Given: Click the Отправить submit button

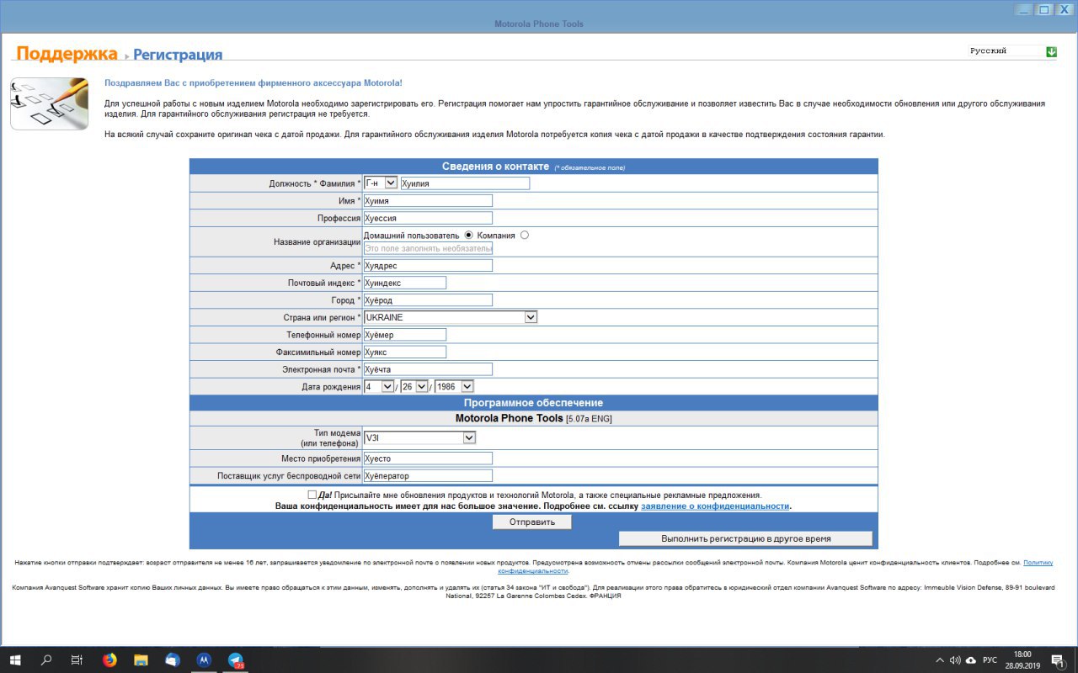Looking at the screenshot, I should click(532, 522).
